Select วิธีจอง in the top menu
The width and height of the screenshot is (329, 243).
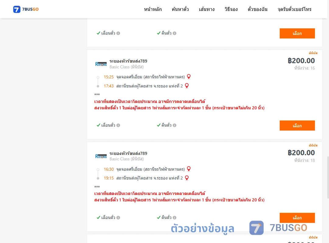pyautogui.click(x=231, y=9)
